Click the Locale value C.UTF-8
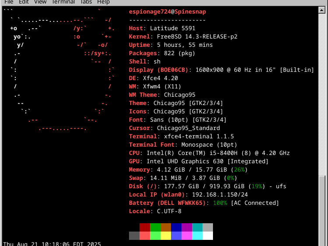 click(169, 211)
